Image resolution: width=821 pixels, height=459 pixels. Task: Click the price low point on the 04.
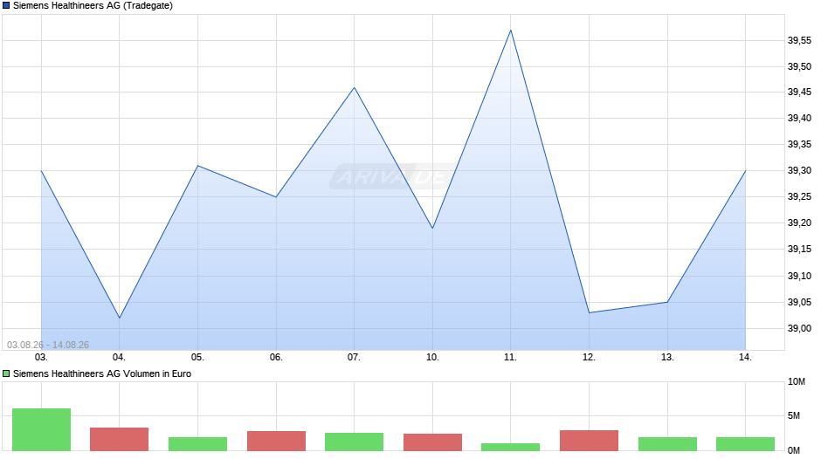click(x=120, y=318)
